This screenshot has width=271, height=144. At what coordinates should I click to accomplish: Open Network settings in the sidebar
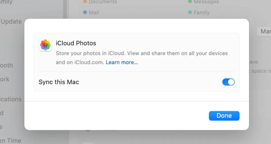pyautogui.click(x=5, y=79)
